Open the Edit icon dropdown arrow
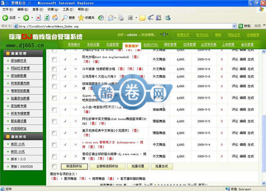The image size is (266, 191). (x=136, y=18)
